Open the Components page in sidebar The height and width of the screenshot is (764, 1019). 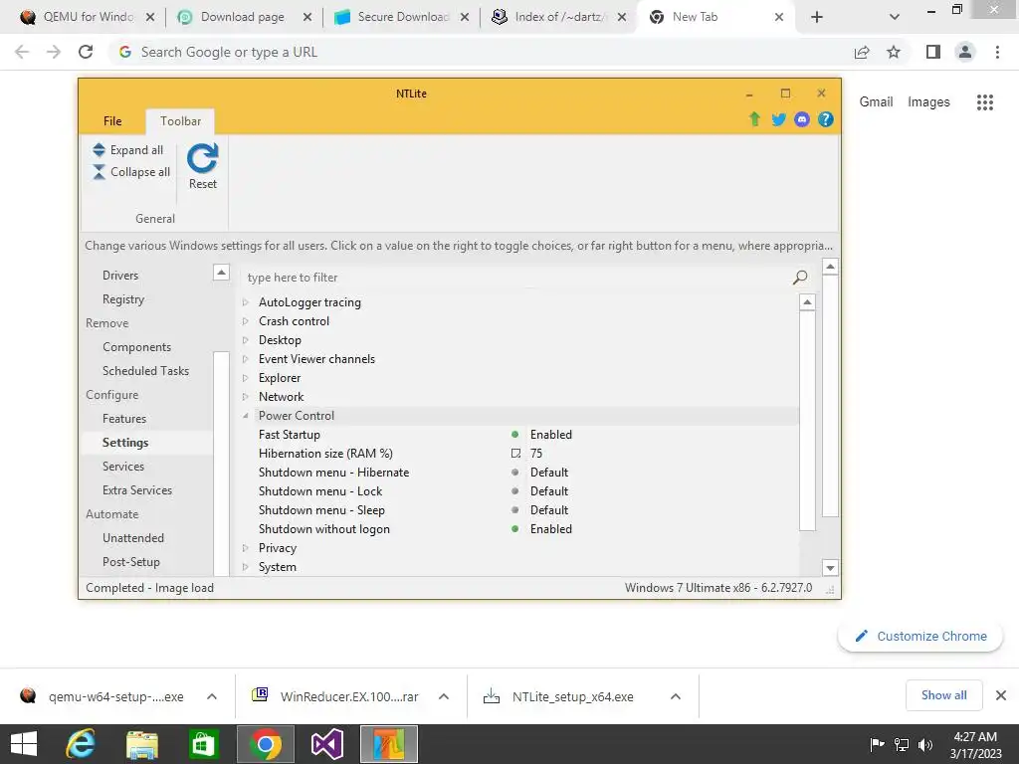(136, 347)
